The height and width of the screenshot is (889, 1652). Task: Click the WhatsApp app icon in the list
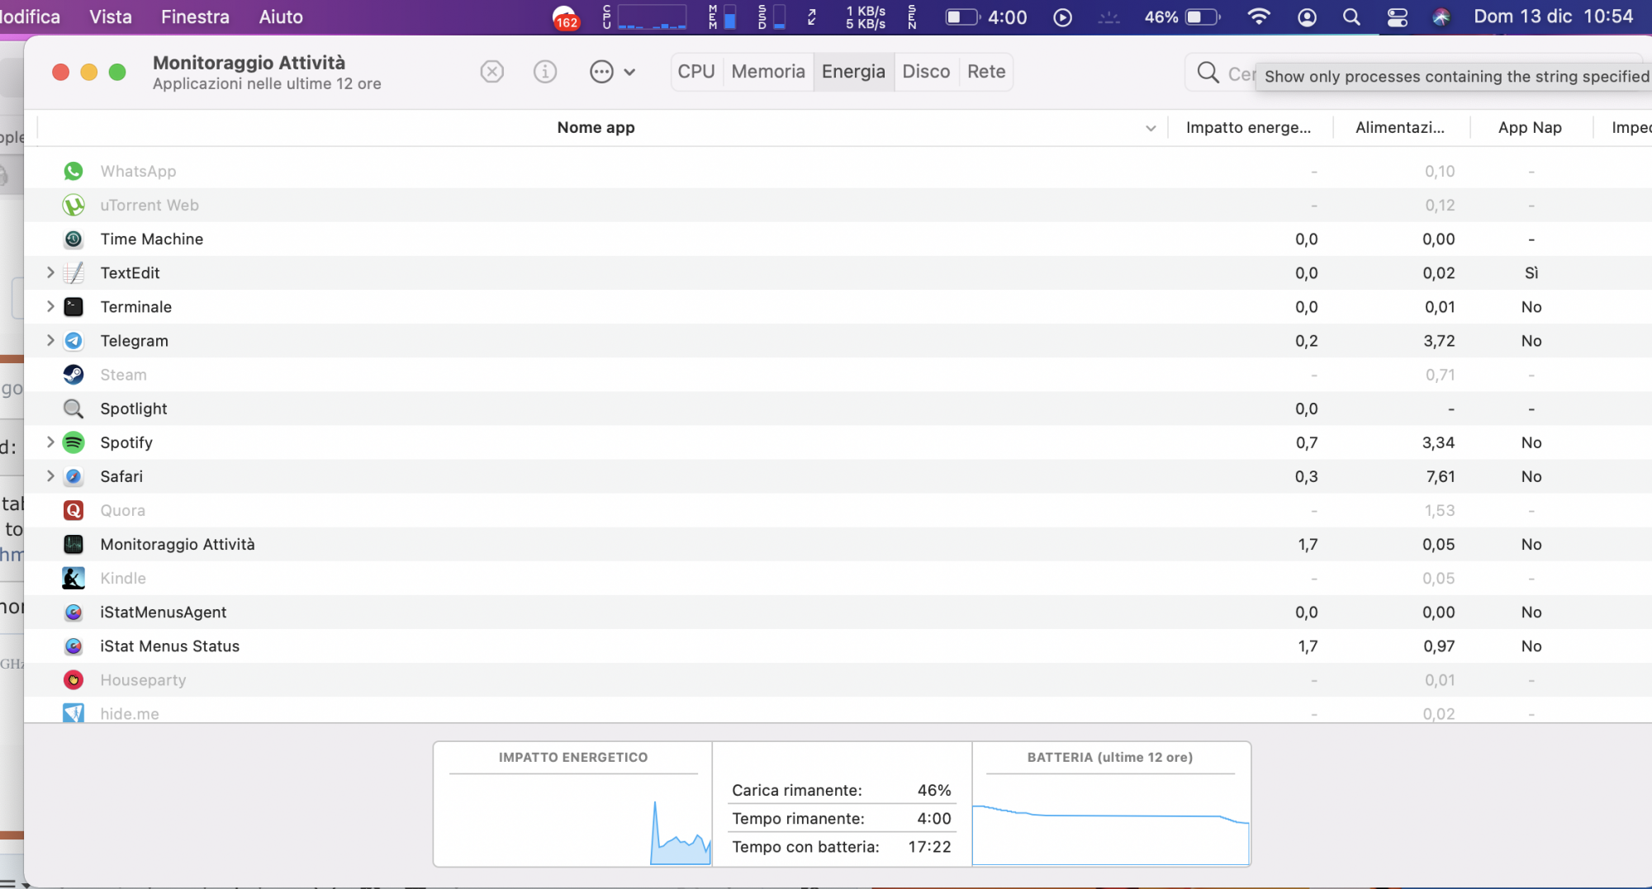click(74, 171)
